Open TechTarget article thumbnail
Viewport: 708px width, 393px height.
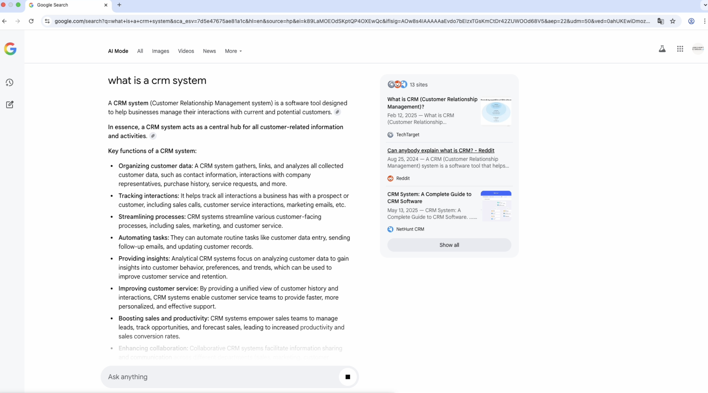click(496, 111)
